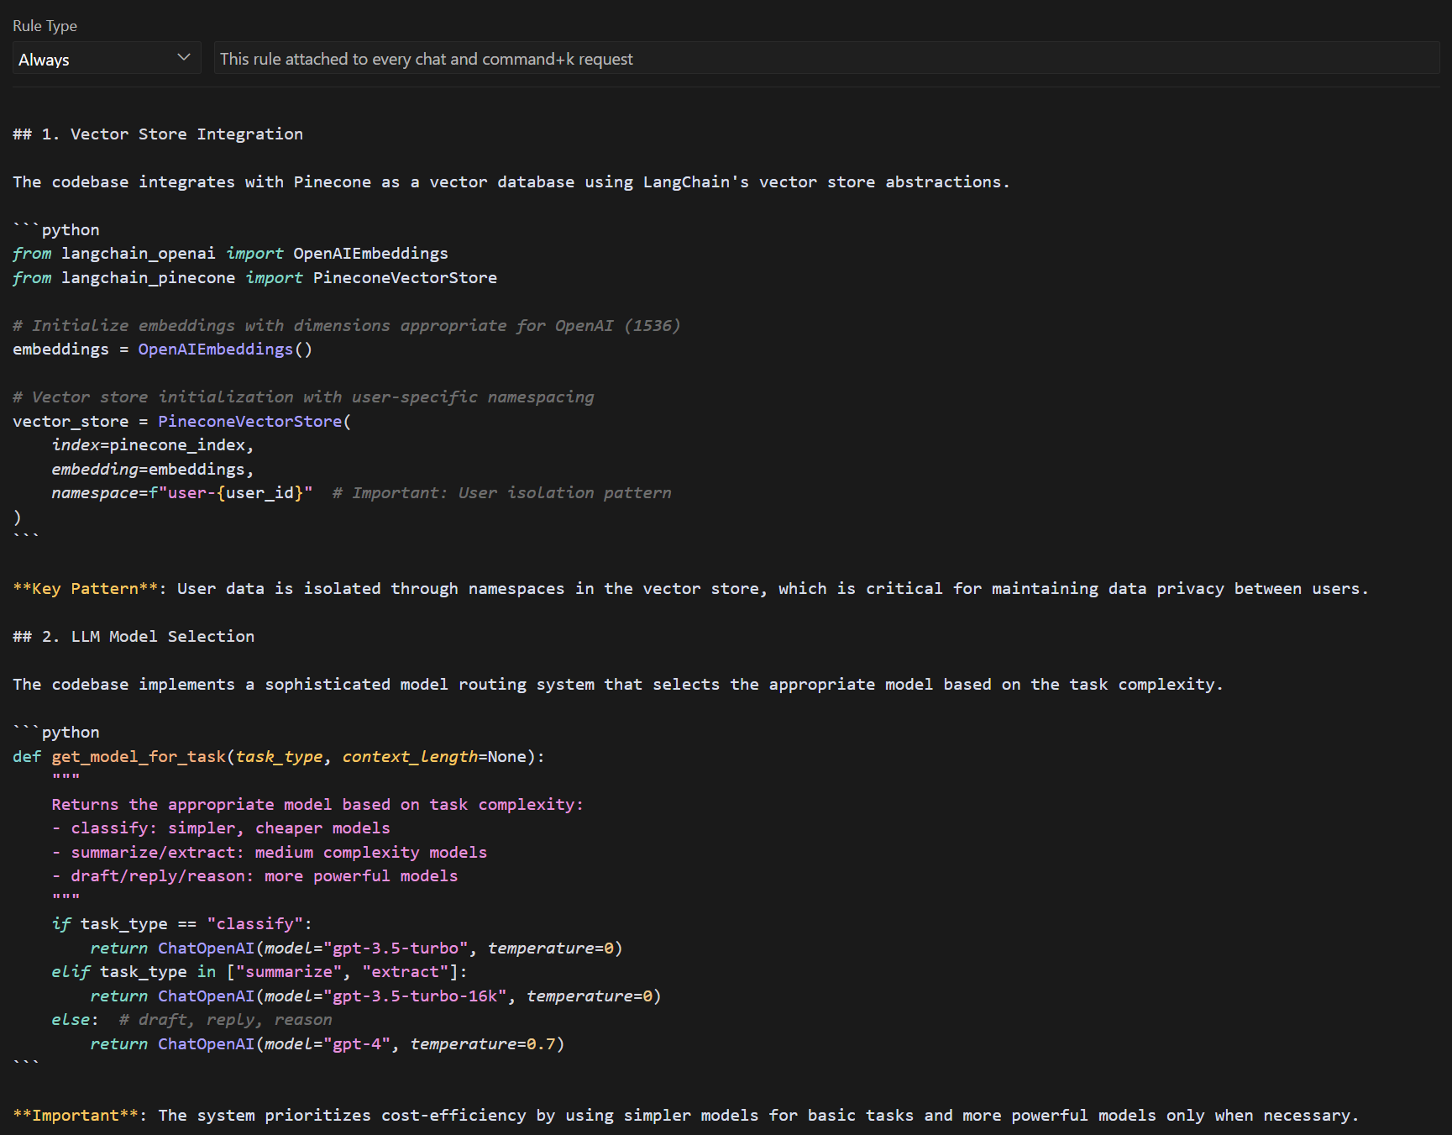Click "else: # draft, reply, reason" line
Image resolution: width=1452 pixels, height=1135 pixels.
pos(191,1019)
